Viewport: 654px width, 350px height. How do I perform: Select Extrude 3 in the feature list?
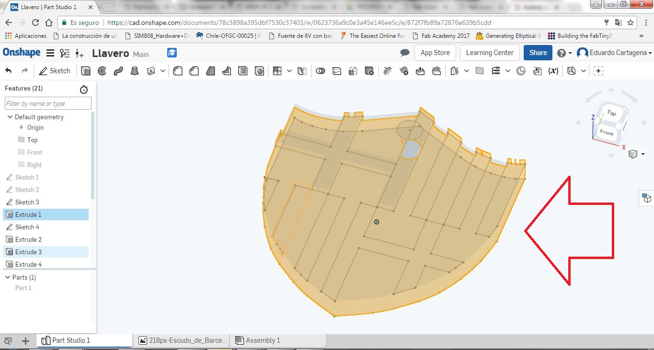(x=46, y=252)
